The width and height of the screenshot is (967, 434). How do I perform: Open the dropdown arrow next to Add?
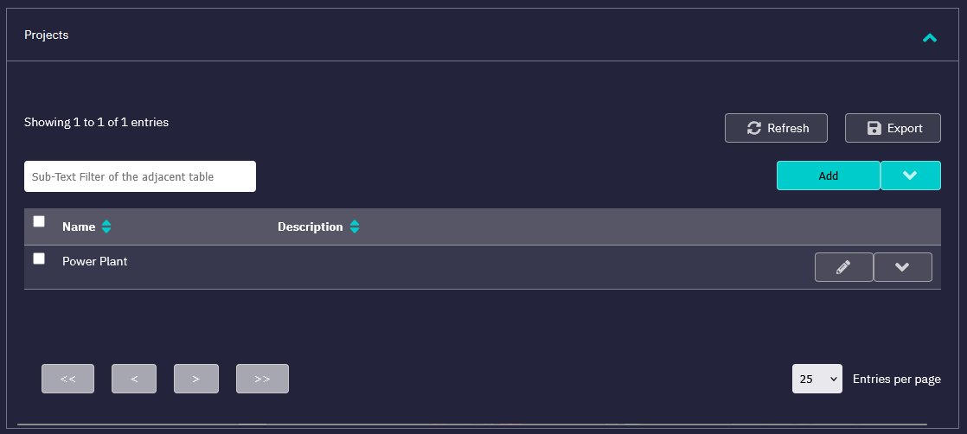910,176
